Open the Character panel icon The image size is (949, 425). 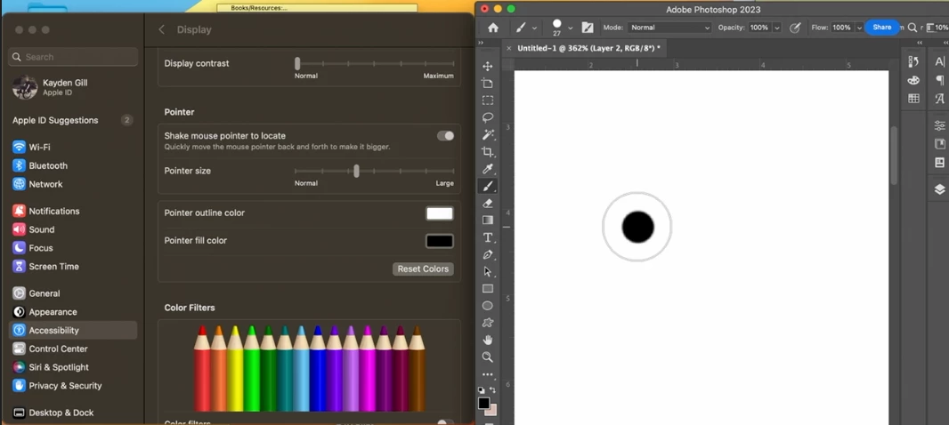(939, 61)
